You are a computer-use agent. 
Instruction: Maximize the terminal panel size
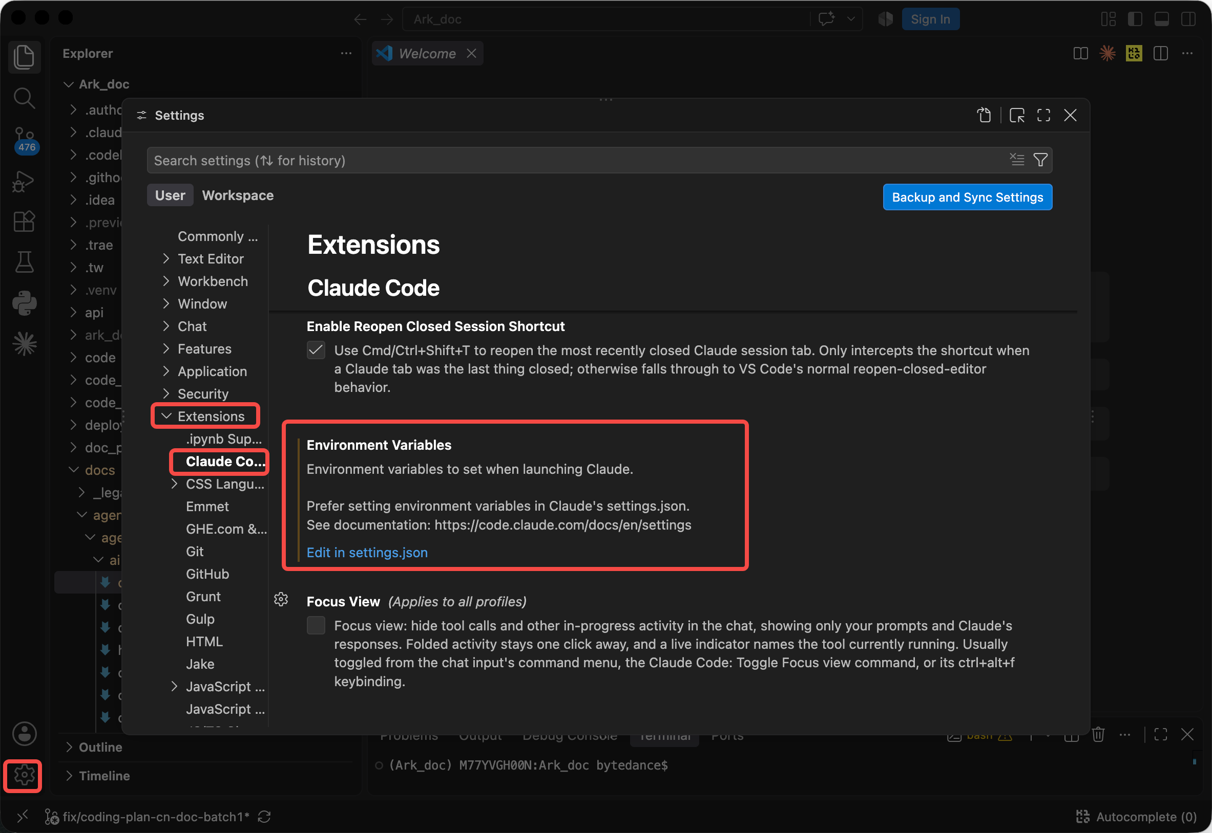(x=1160, y=734)
